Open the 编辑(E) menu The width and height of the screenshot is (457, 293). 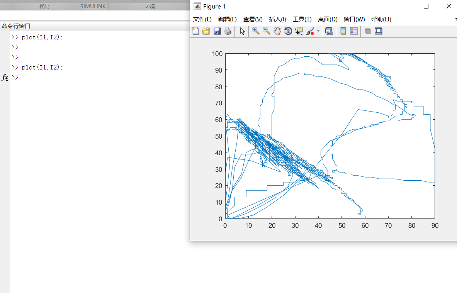[x=227, y=19]
